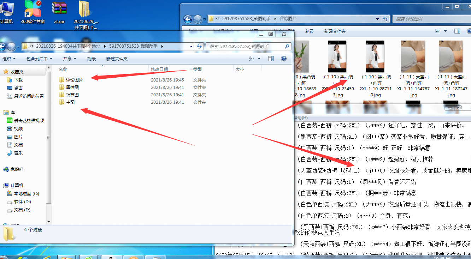
Task: Go forward in rear 评论图片 window
Action: (x=197, y=19)
